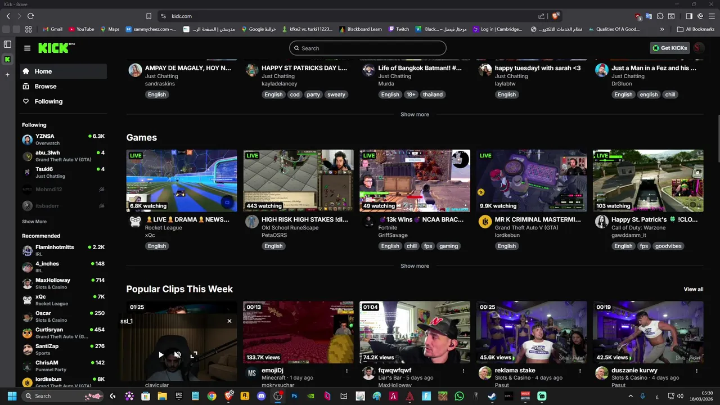Open Steam from the taskbar

(492, 396)
